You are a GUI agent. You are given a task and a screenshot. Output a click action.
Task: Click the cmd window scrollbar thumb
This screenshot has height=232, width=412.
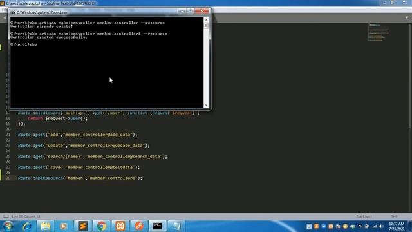click(x=206, y=26)
